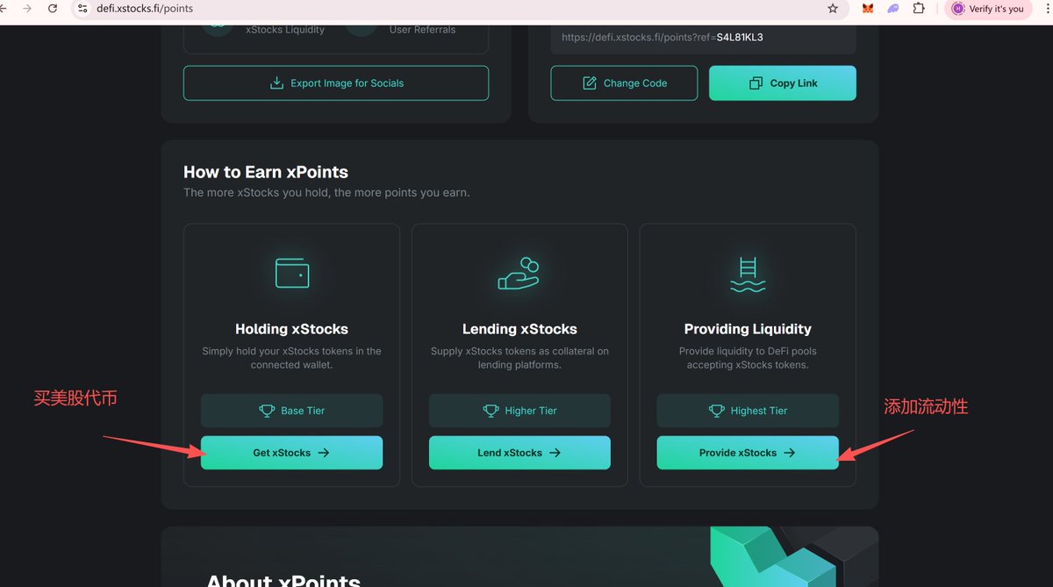Click the Highest Tier badge
Image resolution: width=1053 pixels, height=587 pixels.
coord(748,411)
